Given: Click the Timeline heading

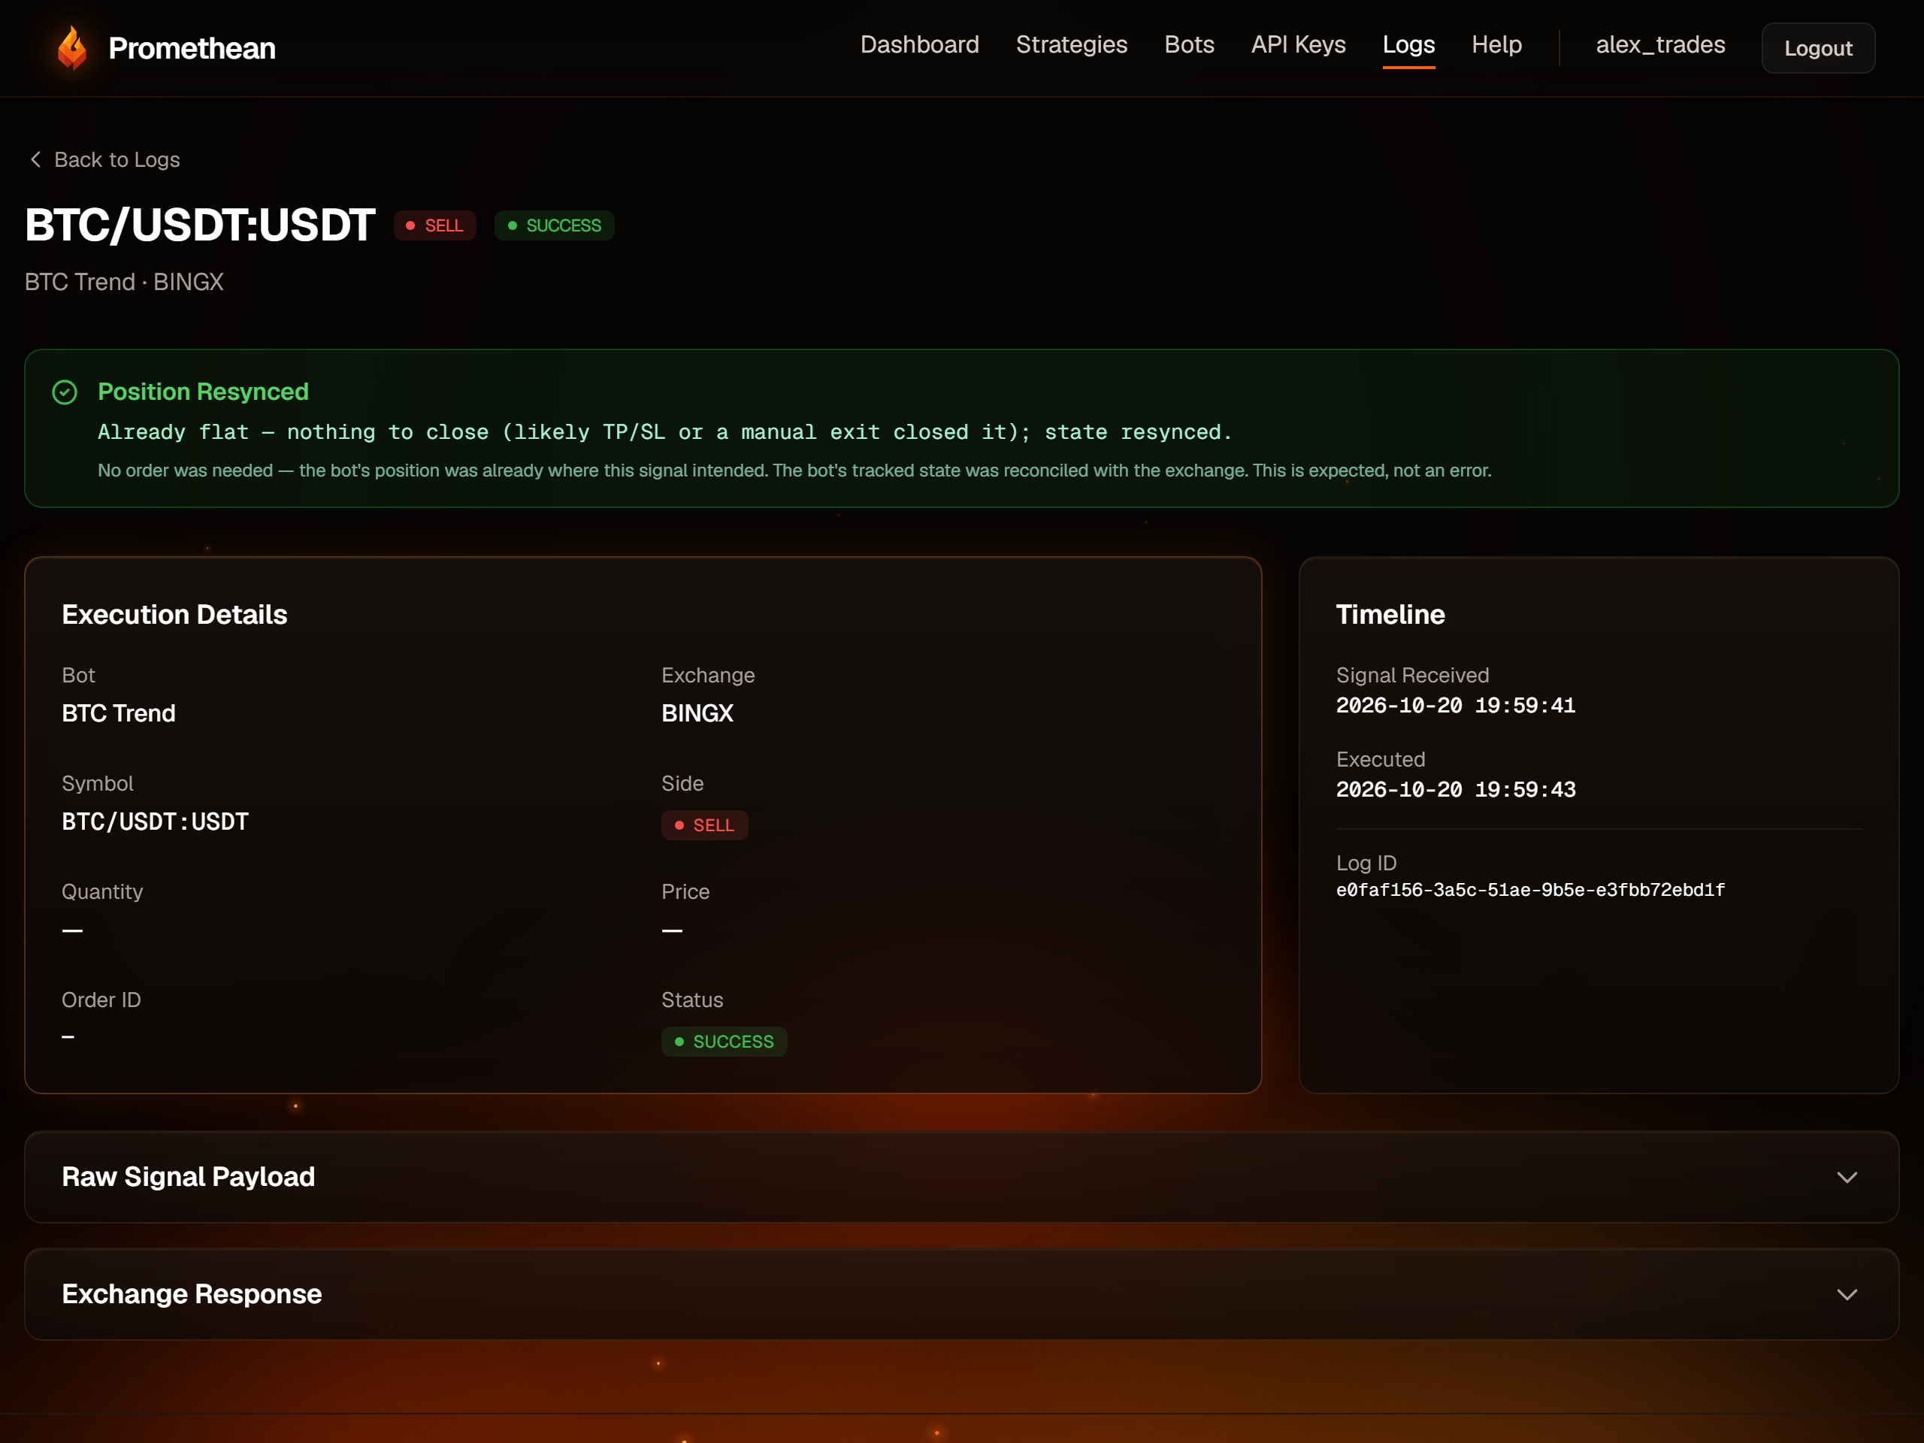Looking at the screenshot, I should coord(1390,614).
